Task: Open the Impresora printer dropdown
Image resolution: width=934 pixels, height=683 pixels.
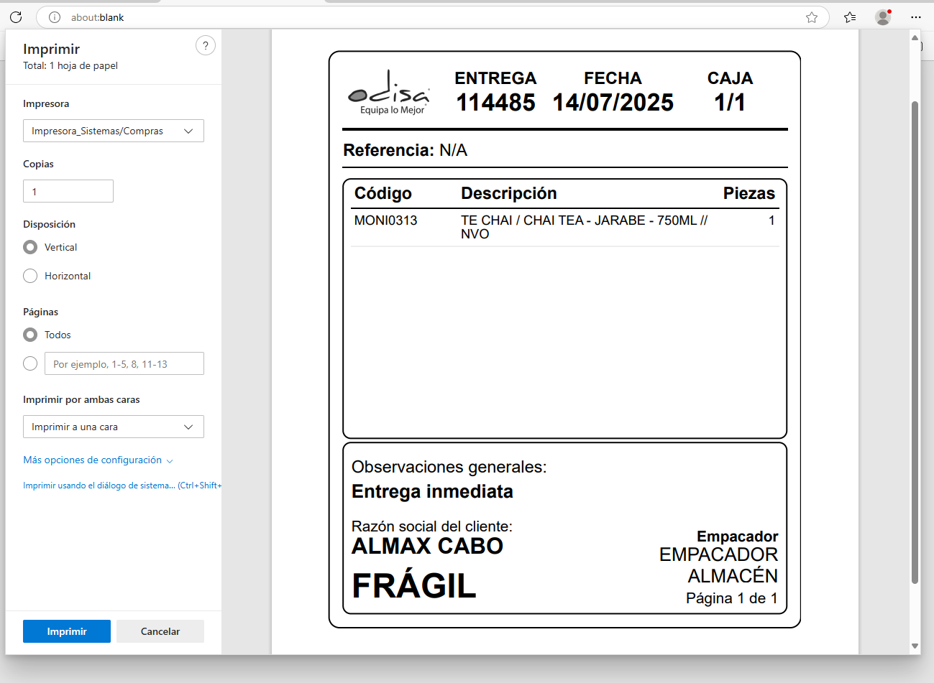Action: click(114, 131)
